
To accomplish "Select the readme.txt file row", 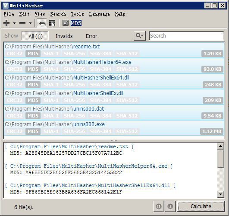I will 114,50.
